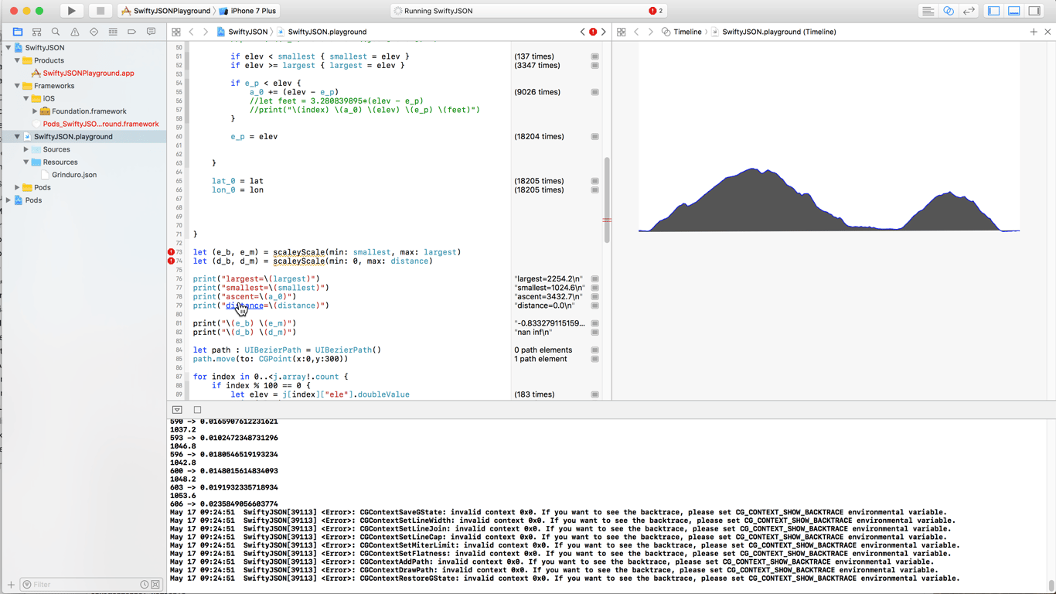Collapse the Frameworks group
This screenshot has height=594, width=1056.
(17, 86)
